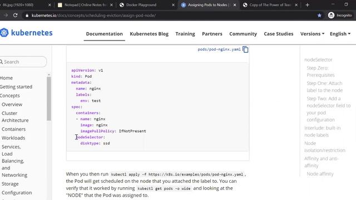Open Training nav link
The width and height of the screenshot is (356, 200).
(x=185, y=34)
